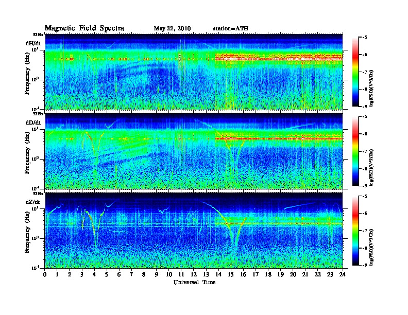Click the log(PSD) label beside dZ/dt color scale
This screenshot has height=315, width=408.
tap(371, 247)
